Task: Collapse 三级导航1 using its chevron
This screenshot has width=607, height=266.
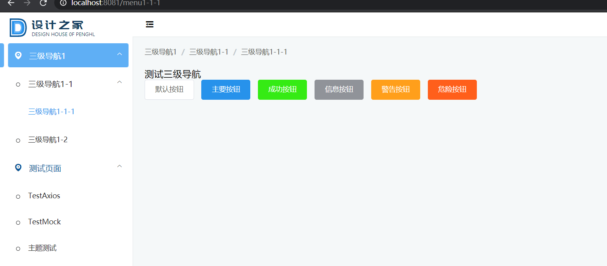Action: coord(119,54)
